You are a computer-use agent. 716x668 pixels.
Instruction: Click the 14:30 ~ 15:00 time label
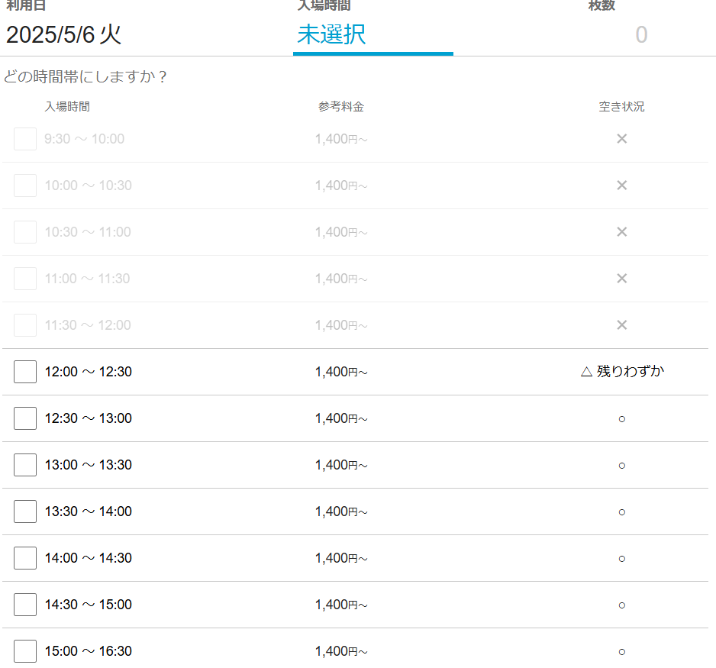pyautogui.click(x=88, y=605)
